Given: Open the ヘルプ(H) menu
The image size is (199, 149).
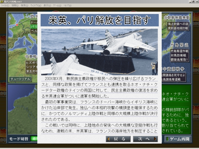Looking at the screenshot, I should (67, 6).
